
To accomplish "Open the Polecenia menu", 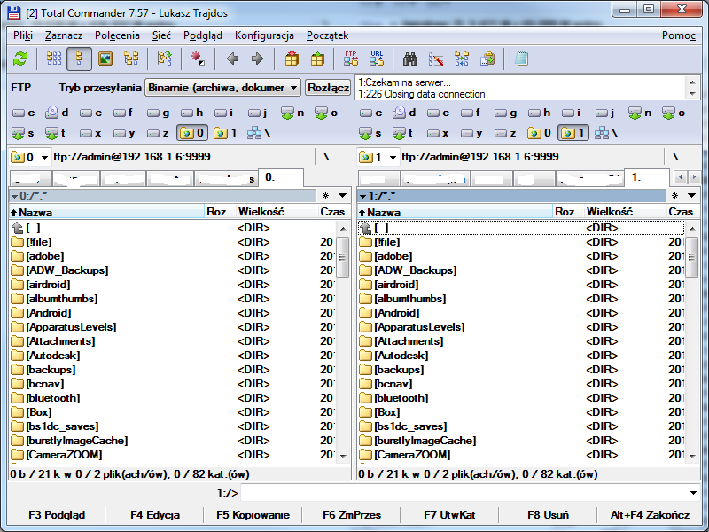I will [117, 35].
